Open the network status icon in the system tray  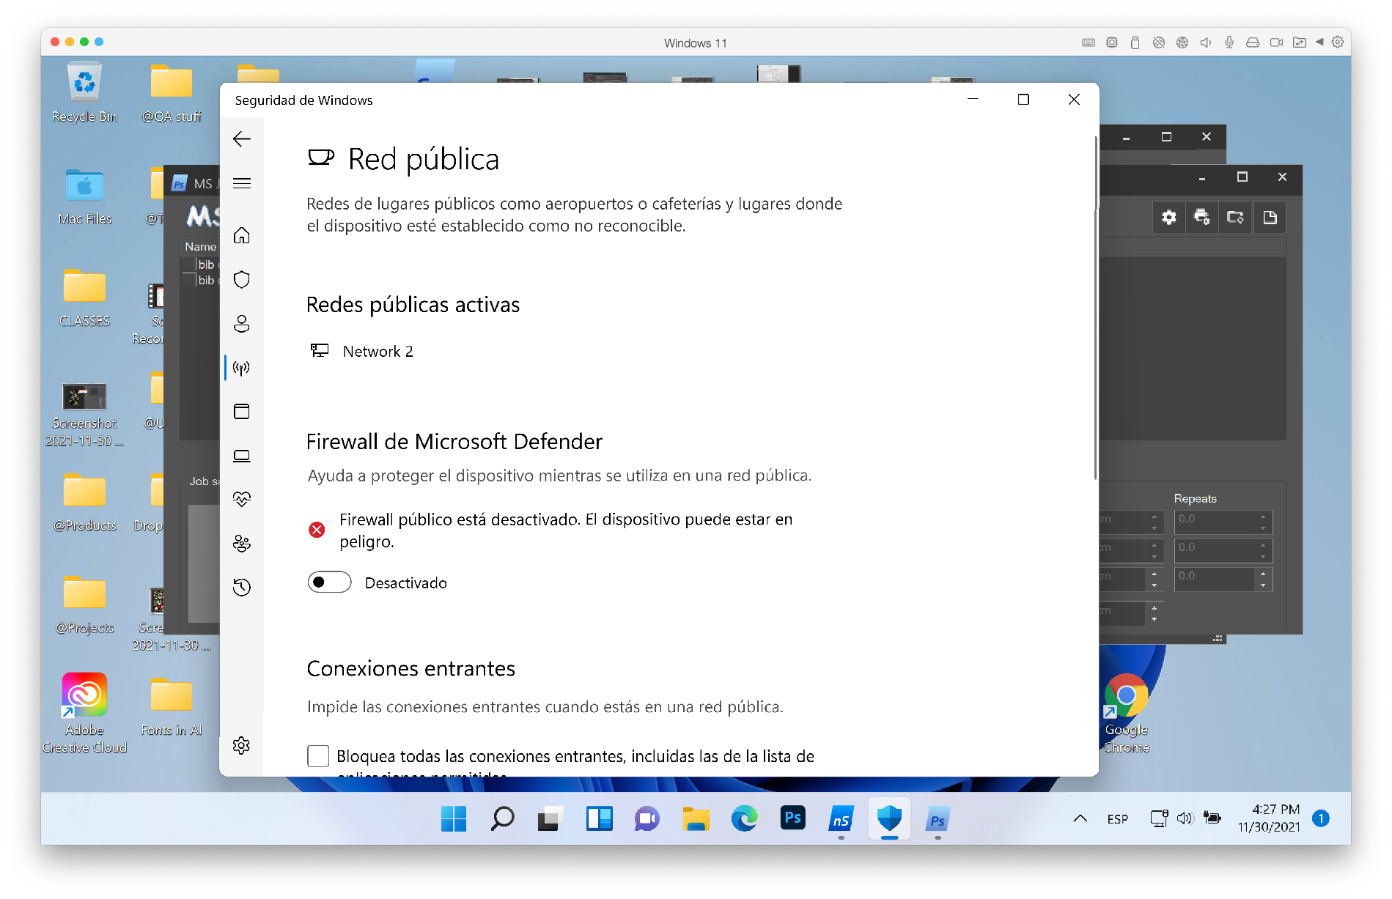[x=1159, y=818]
